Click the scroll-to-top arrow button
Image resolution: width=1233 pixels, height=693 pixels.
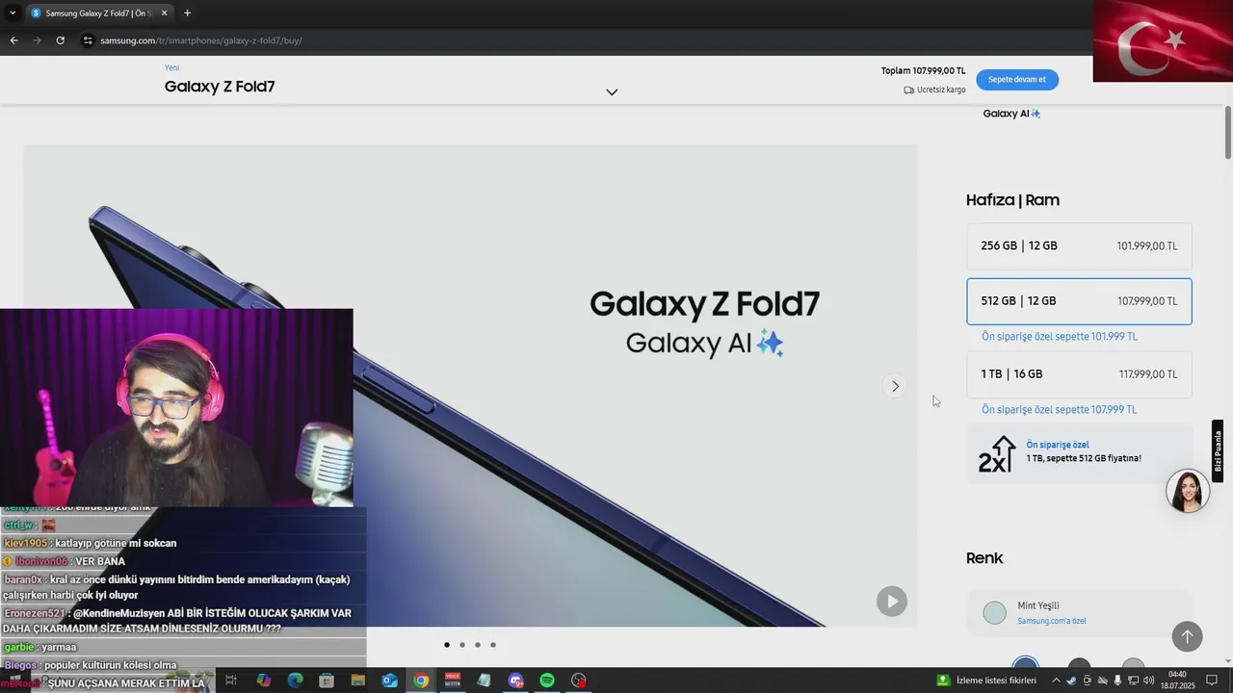(x=1187, y=636)
